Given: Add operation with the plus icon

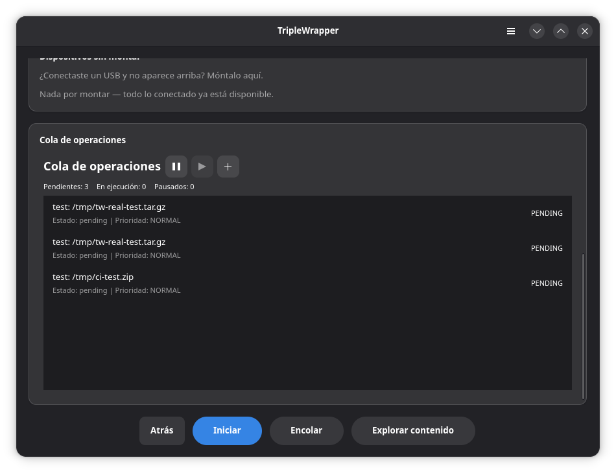Looking at the screenshot, I should click(228, 167).
